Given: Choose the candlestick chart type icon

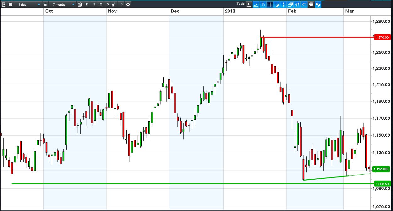Looking at the screenshot, I should (x=283, y=4).
